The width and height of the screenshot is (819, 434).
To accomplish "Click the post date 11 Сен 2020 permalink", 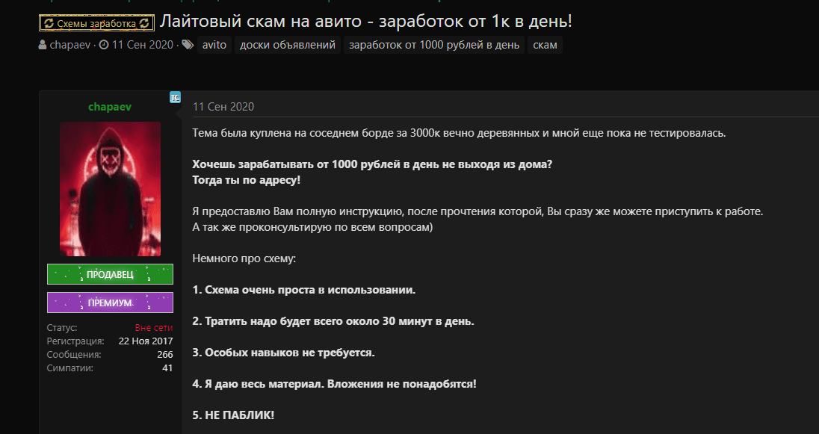I will coord(223,107).
